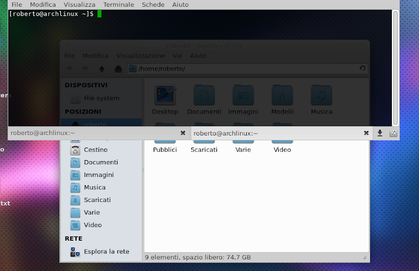Select Documenti in the file manager sidebar
The image size is (419, 271).
(102, 162)
